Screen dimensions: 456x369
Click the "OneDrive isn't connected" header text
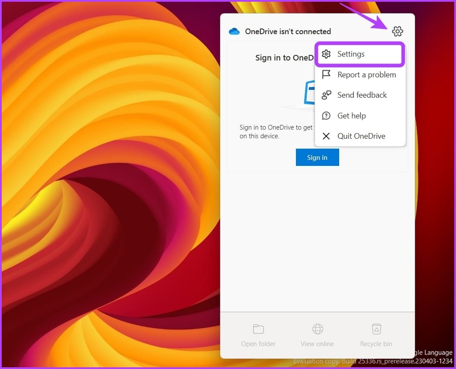coord(288,32)
